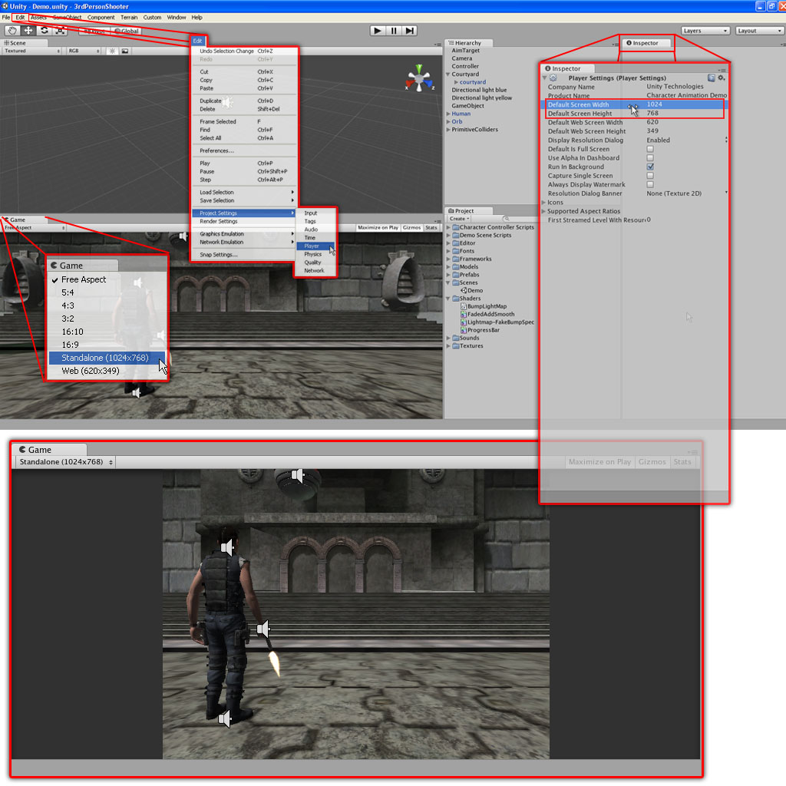Toggle the Global handle mode button
This screenshot has width=786, height=786.
pyautogui.click(x=125, y=30)
